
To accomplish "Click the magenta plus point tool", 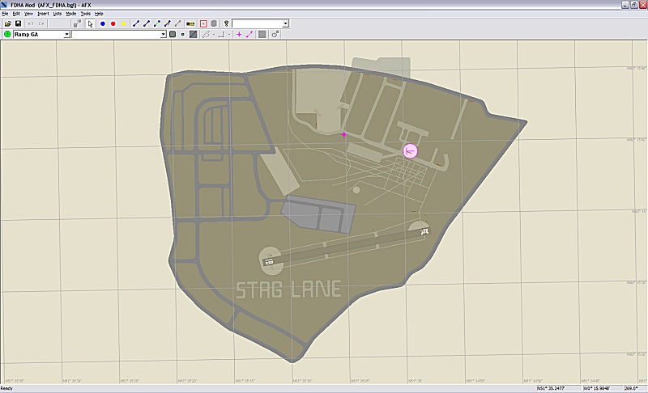I will click(239, 34).
